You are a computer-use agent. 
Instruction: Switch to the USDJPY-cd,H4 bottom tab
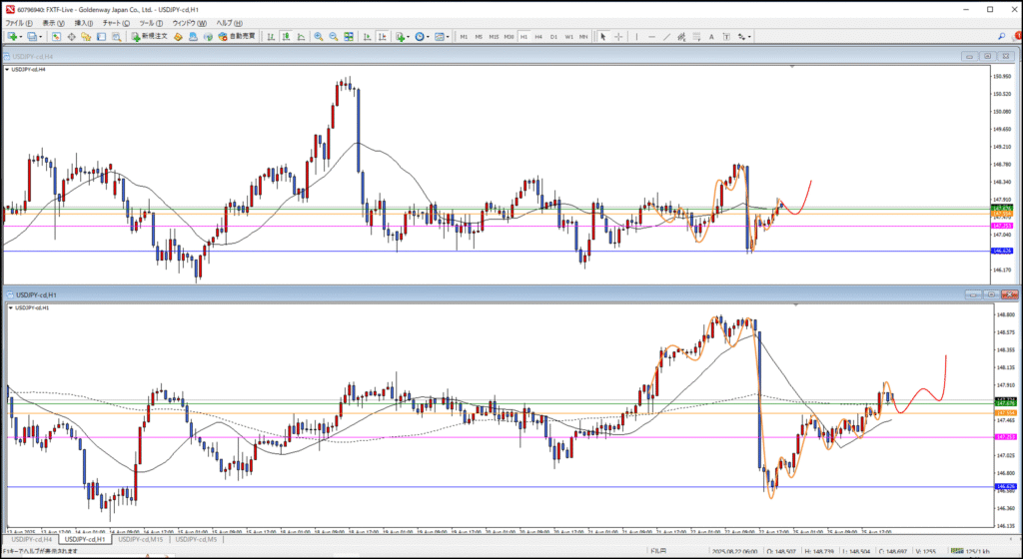(31, 540)
